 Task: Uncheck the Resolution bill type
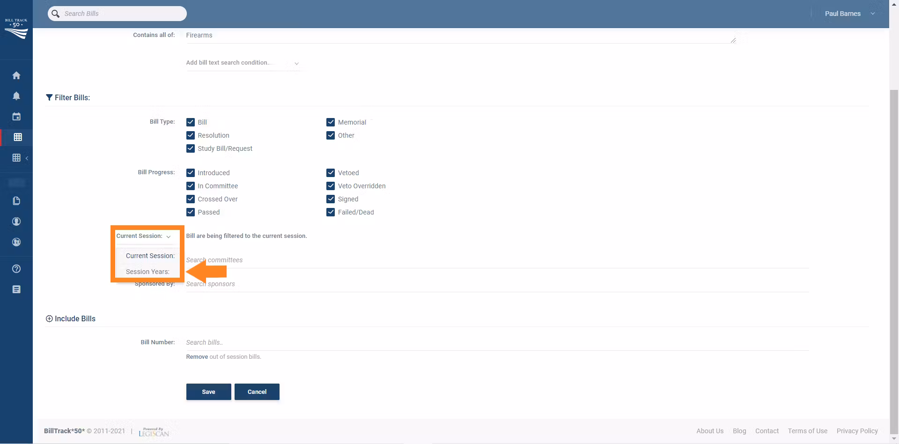coord(191,135)
